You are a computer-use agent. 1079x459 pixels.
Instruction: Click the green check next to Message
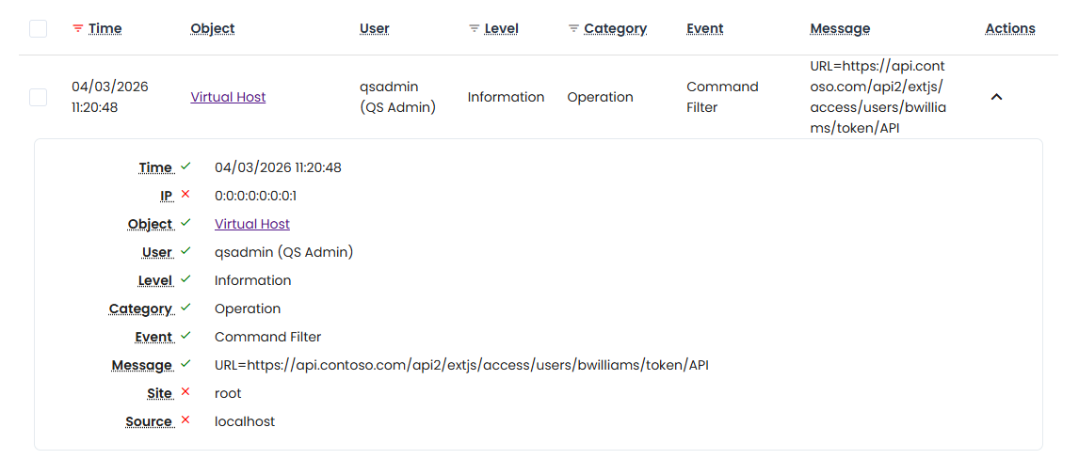[185, 364]
